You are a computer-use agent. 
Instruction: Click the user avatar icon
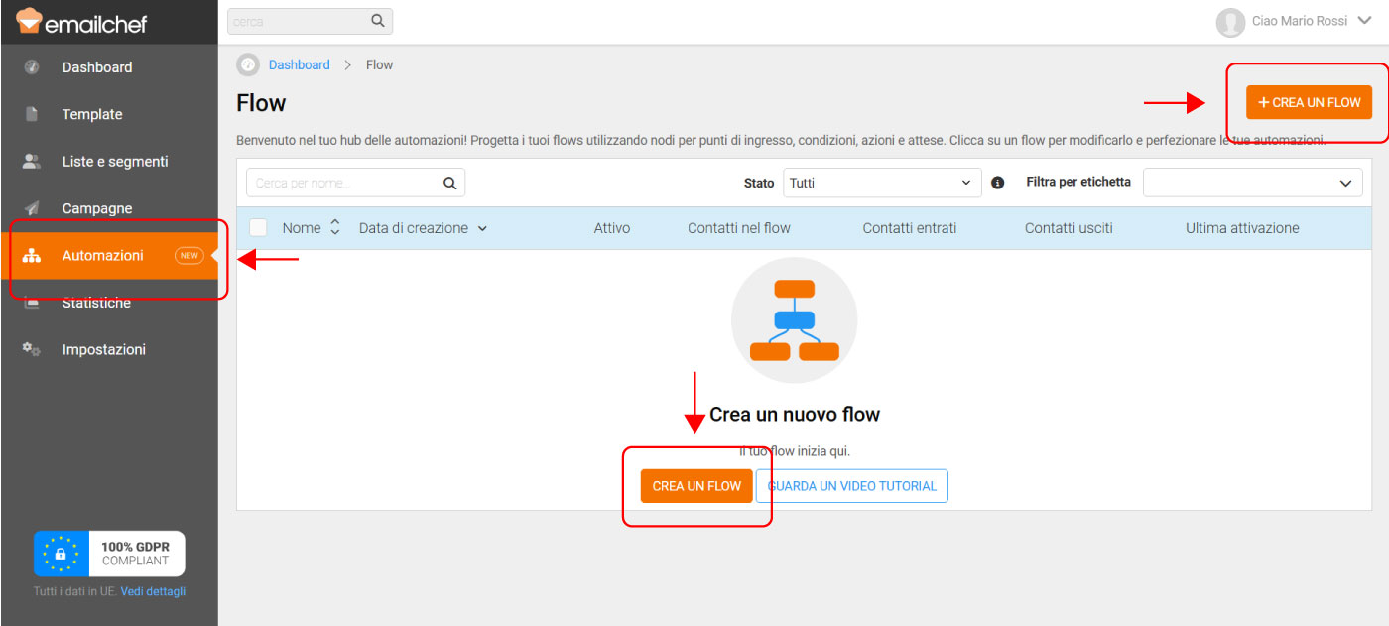coord(1230,22)
